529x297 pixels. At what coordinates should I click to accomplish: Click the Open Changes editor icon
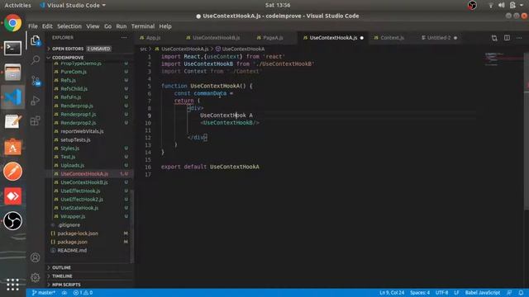(x=494, y=38)
